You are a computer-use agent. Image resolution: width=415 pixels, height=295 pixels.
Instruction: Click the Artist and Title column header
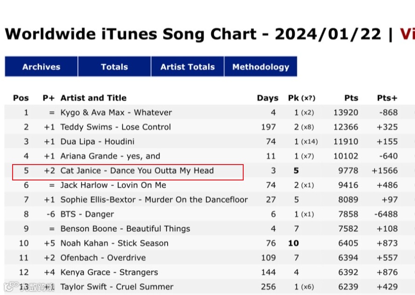click(x=93, y=98)
